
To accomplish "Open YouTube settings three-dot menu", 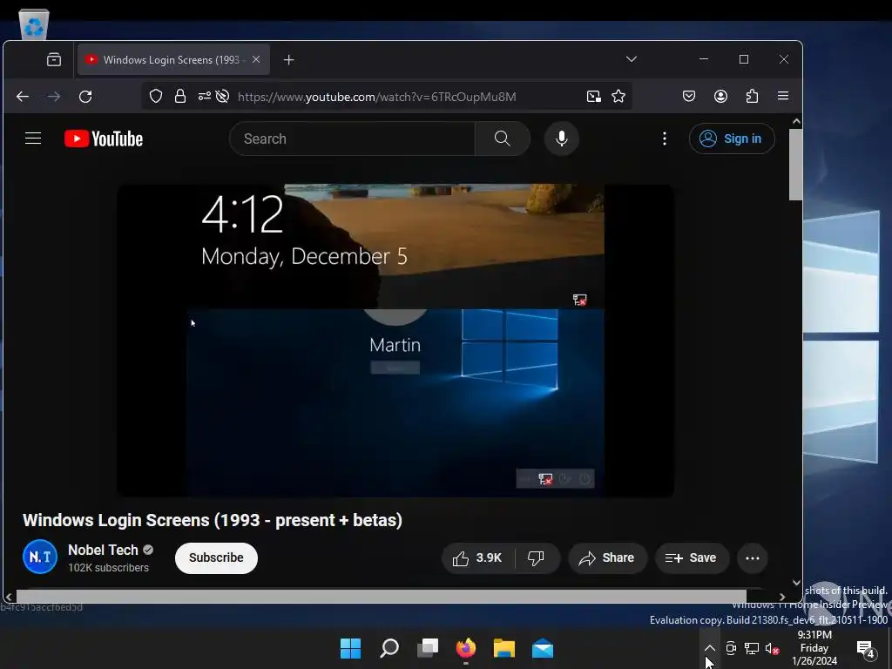I will click(665, 139).
